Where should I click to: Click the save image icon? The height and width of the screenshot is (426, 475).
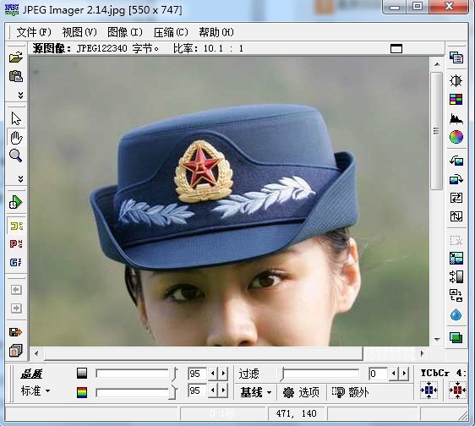tap(16, 332)
